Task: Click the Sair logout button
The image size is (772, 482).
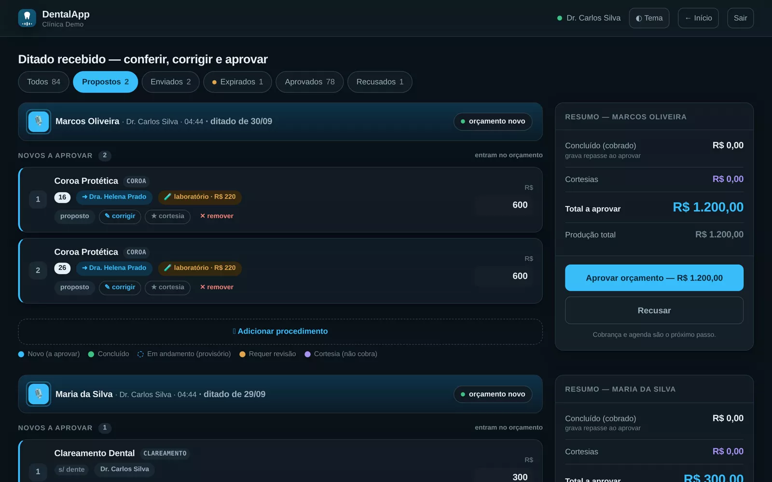Action: tap(740, 18)
